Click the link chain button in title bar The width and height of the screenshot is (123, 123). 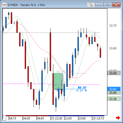pyautogui.click(x=91, y=5)
